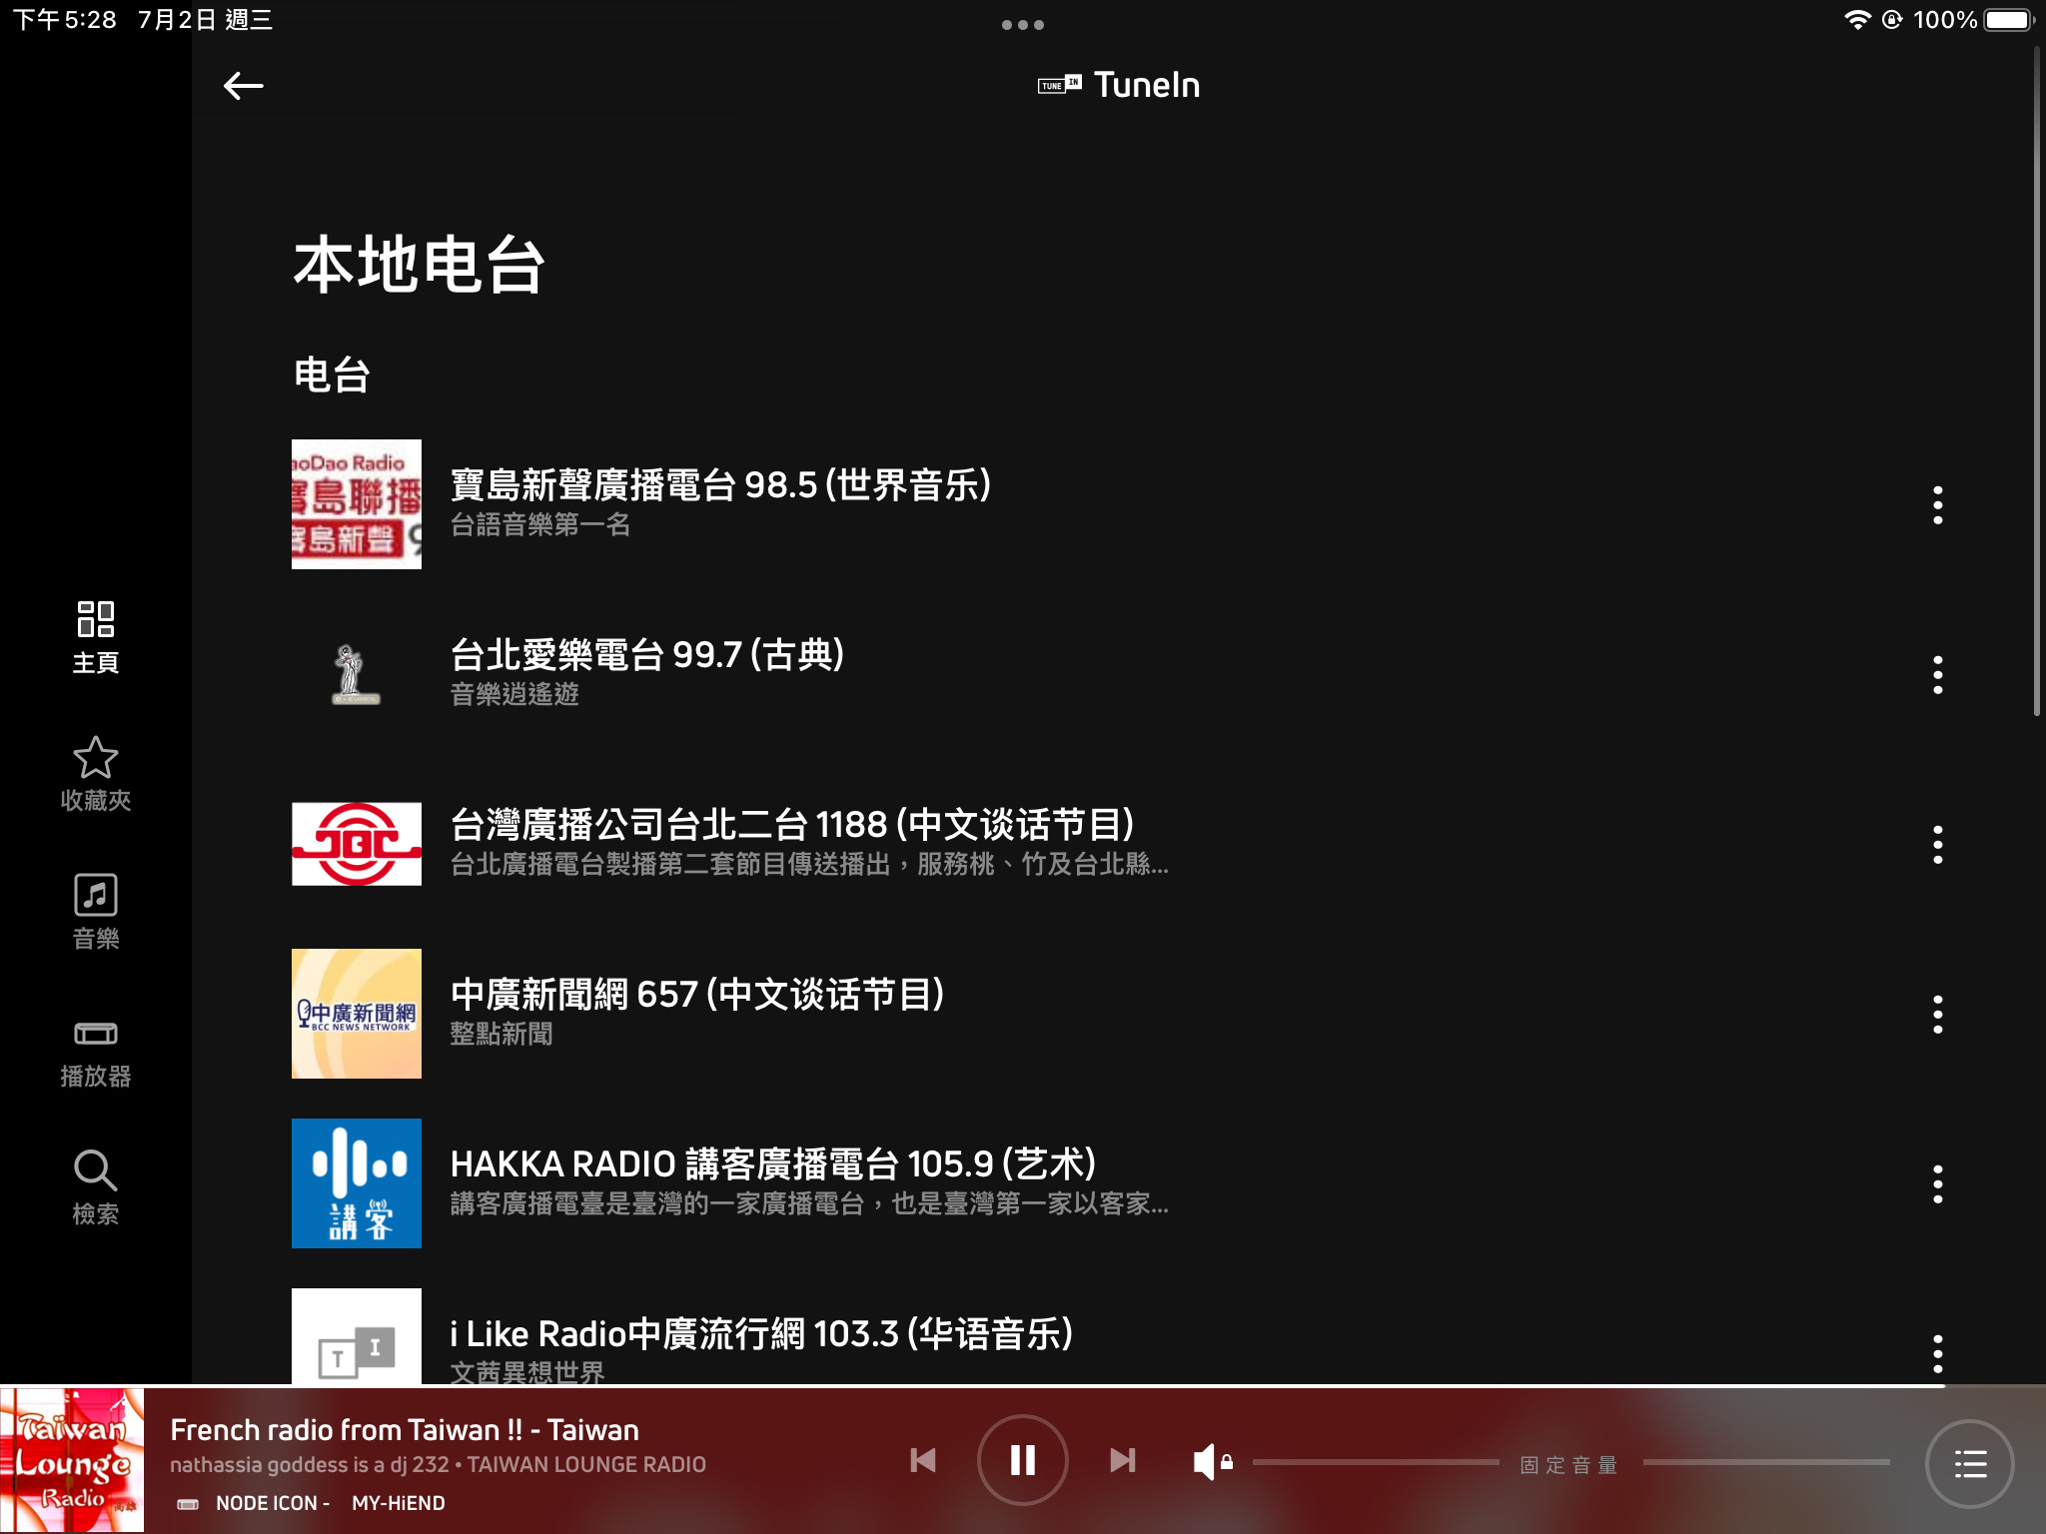Tap the 下午 5:28 clock
The width and height of the screenshot is (2046, 1534).
(x=65, y=20)
